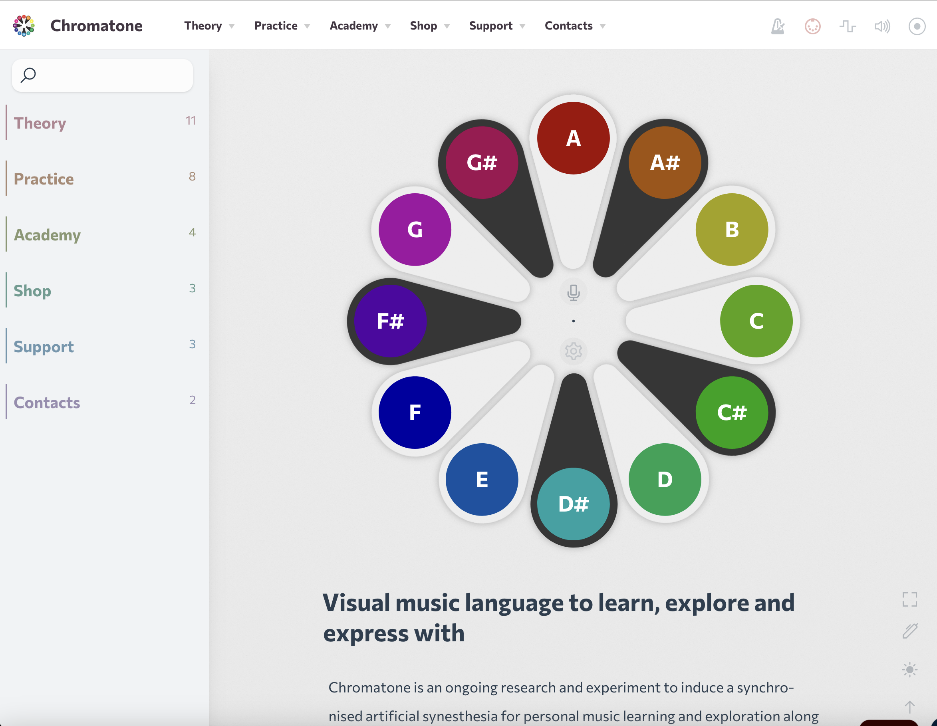
Task: Toggle the C# note on the wheel
Action: coord(732,413)
